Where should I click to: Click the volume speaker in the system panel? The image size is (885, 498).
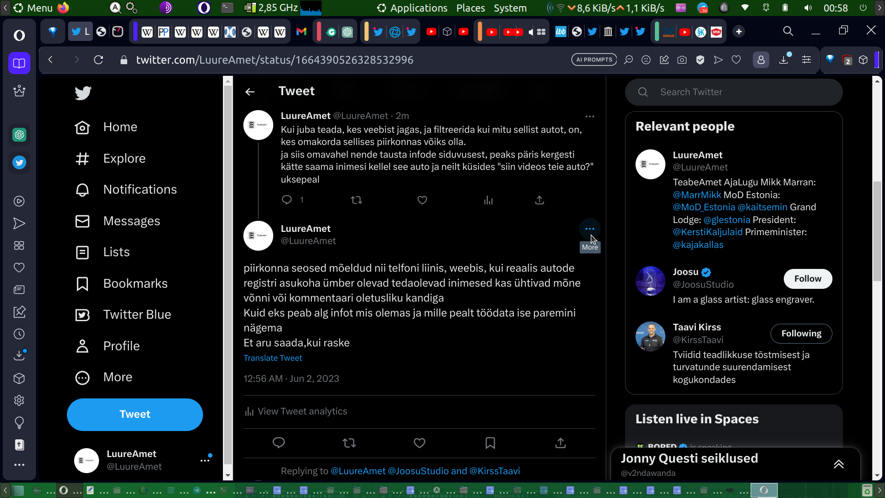808,8
